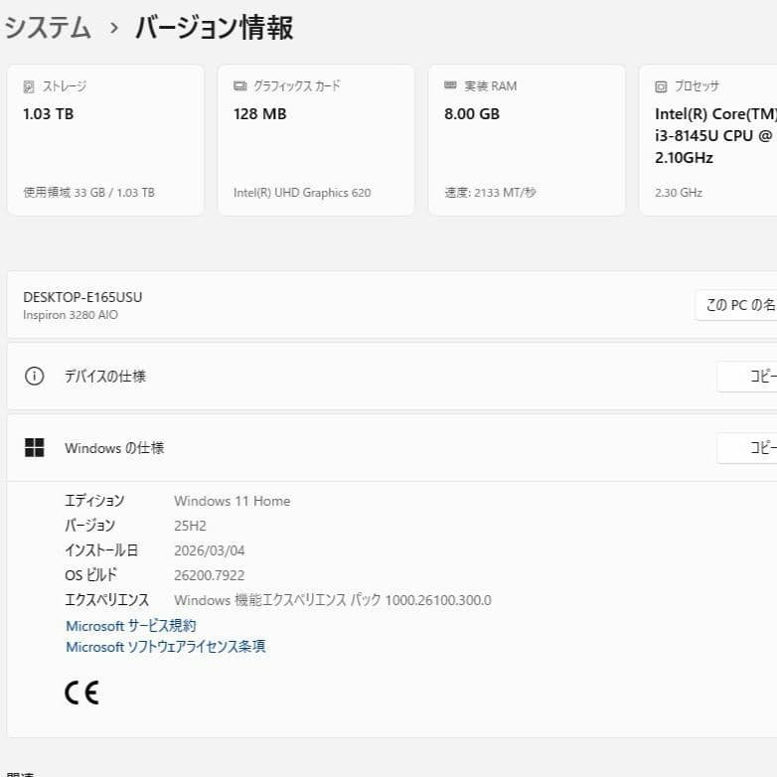Viewport: 777px width, 777px height.
Task: Select the 1000.26100.300.0 experience pack value
Action: click(438, 600)
